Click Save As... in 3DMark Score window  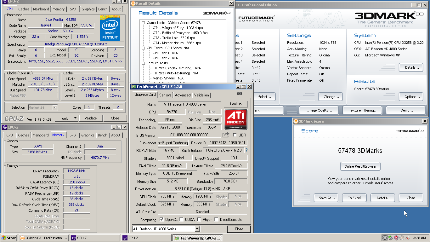326,198
